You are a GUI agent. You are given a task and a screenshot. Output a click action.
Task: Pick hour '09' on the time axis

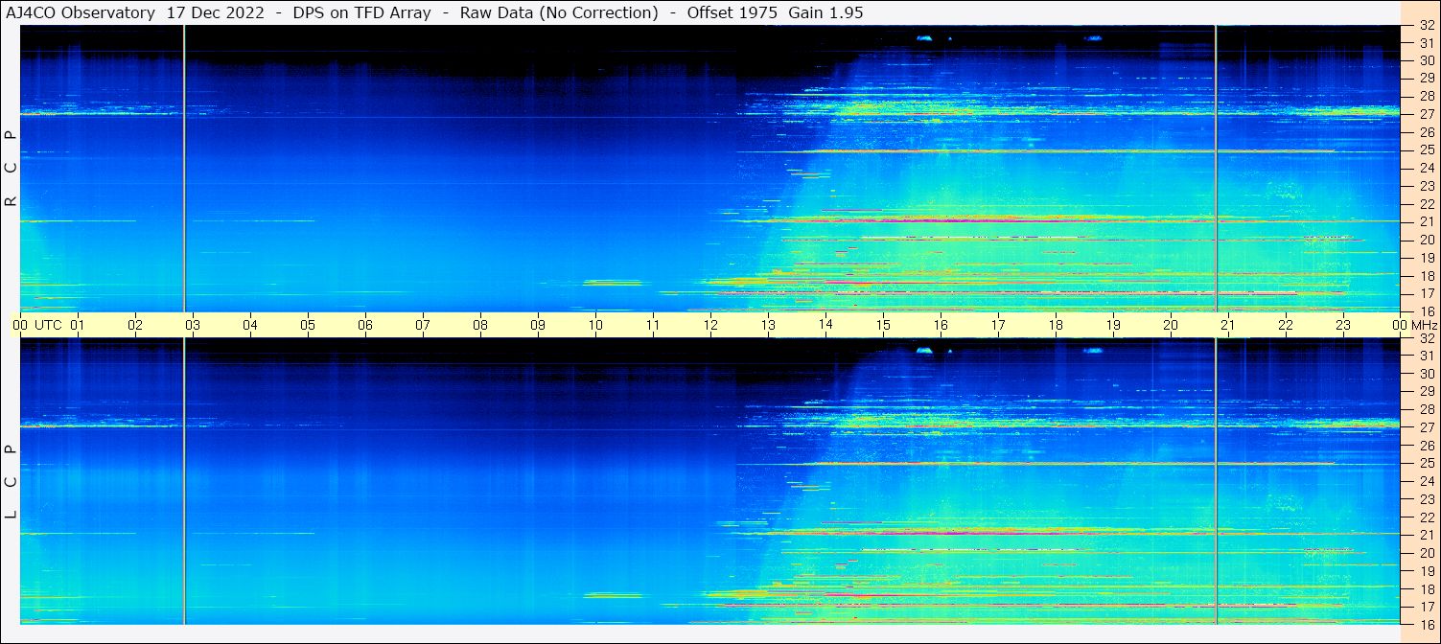tap(538, 325)
